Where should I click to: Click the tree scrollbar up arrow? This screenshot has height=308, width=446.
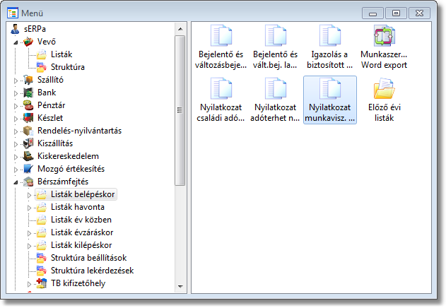tap(180, 29)
